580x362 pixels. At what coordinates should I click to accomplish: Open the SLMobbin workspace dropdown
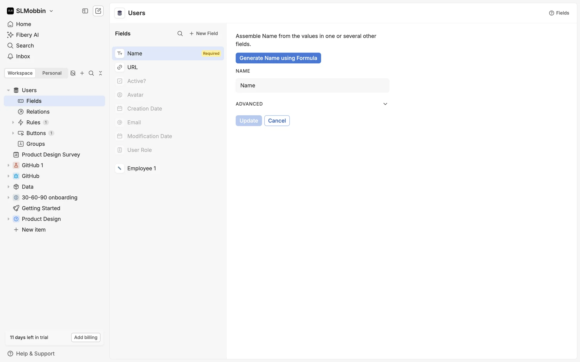(31, 11)
